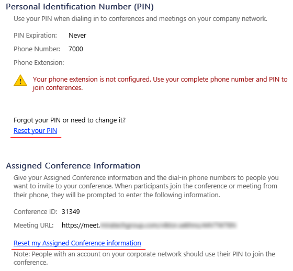Click the Assigned Conference Information heading

tap(73, 166)
